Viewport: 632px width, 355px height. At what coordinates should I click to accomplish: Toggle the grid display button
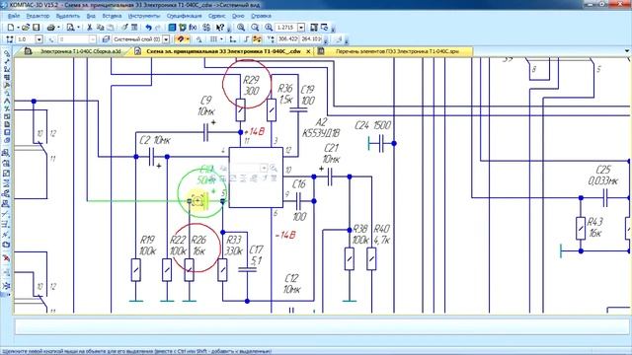coord(213,39)
